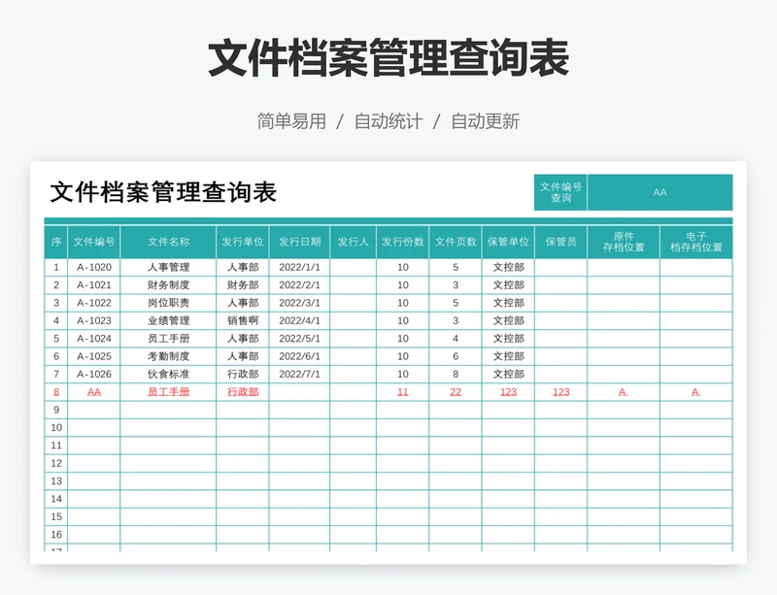The image size is (777, 595).
Task: Click date cell 2022/3/1
Action: 299,303
